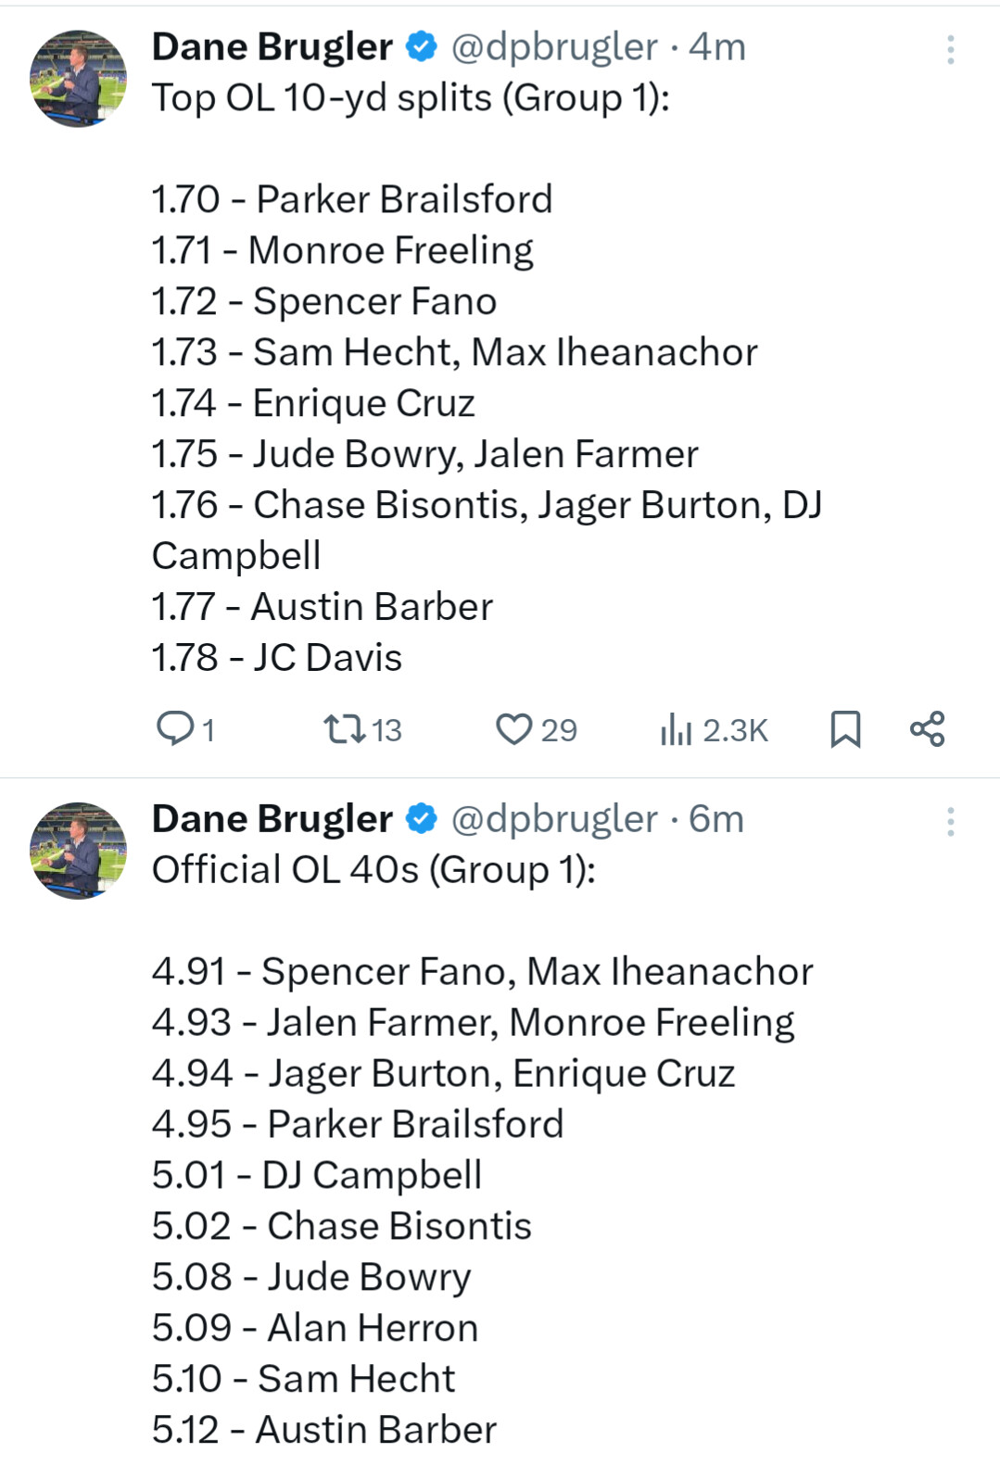This screenshot has height=1478, width=1000.
Task: Tap the verified badge on the second tweet
Action: point(423,819)
